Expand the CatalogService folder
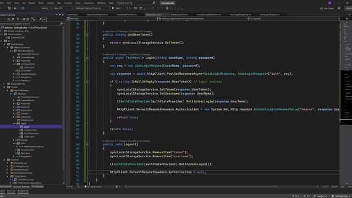Screen dimensions: 352x198 click(7, 166)
